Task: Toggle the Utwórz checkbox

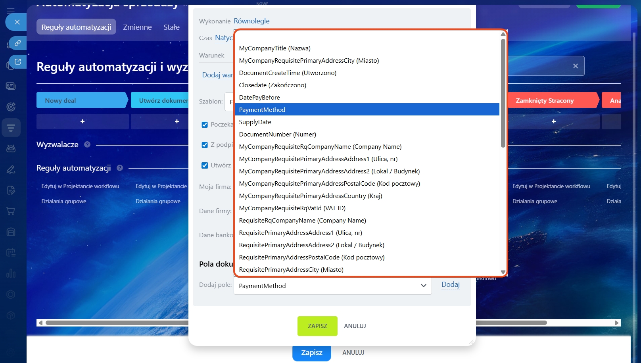Action: [205, 165]
